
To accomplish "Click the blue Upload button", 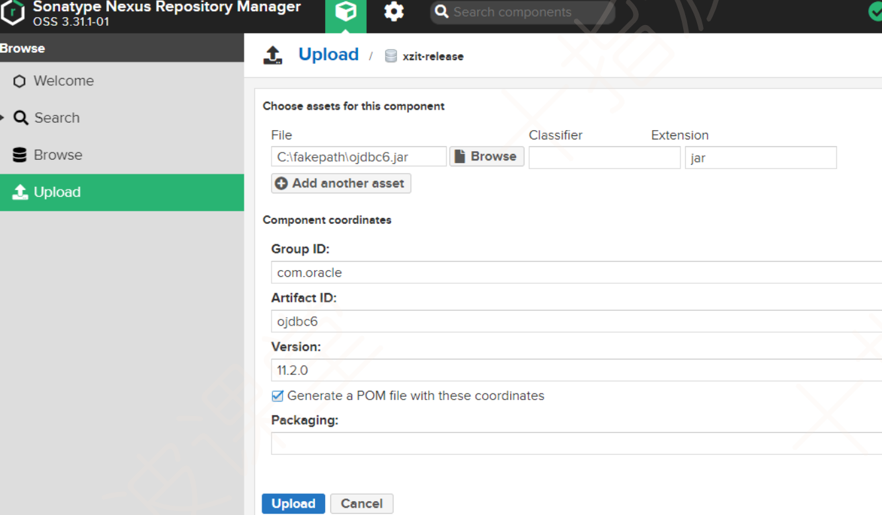I will tap(293, 504).
